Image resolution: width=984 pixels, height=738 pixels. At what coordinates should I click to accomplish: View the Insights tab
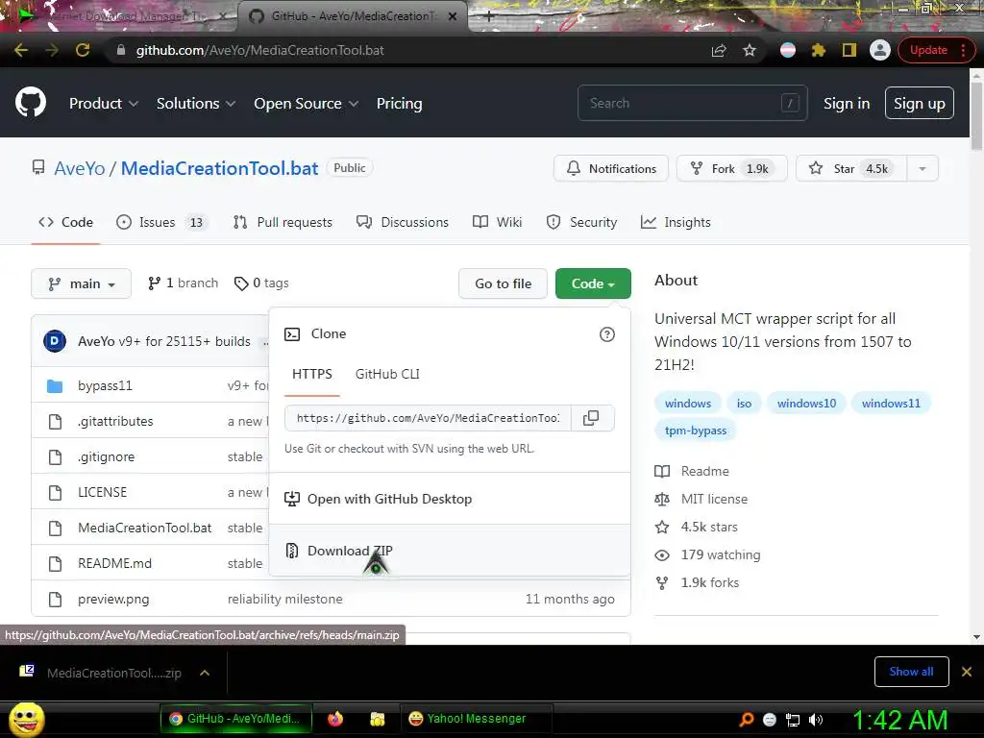tap(676, 222)
